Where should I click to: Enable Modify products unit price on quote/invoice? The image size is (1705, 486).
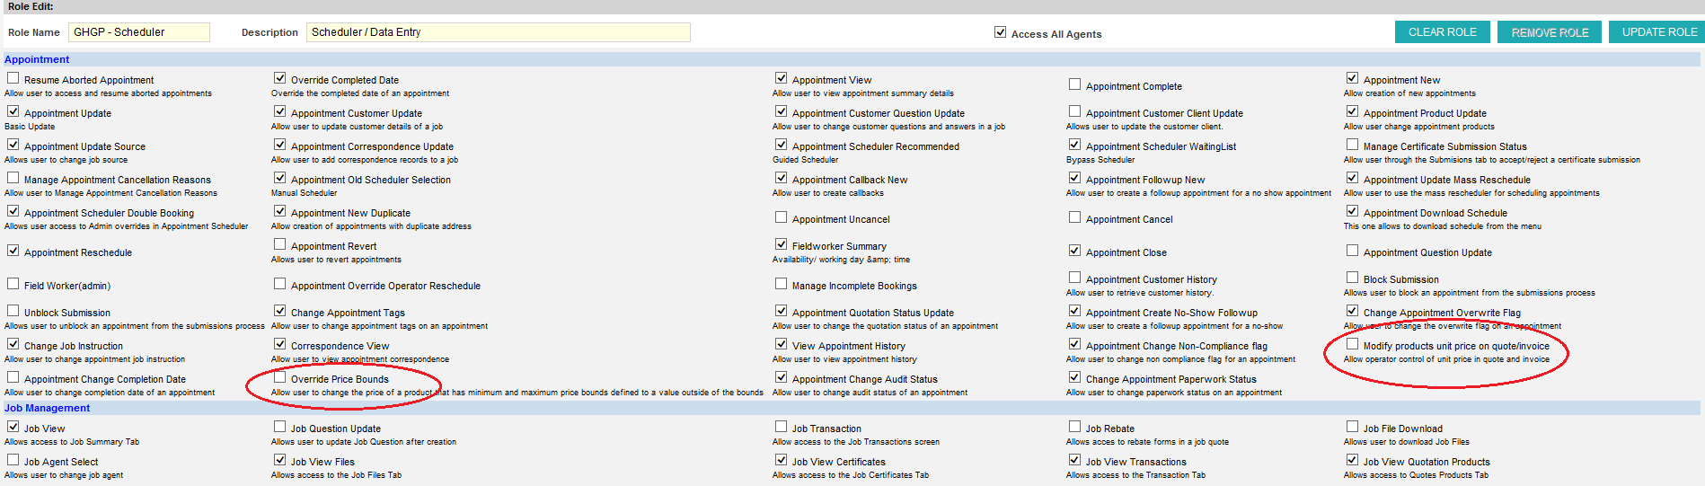(1352, 344)
